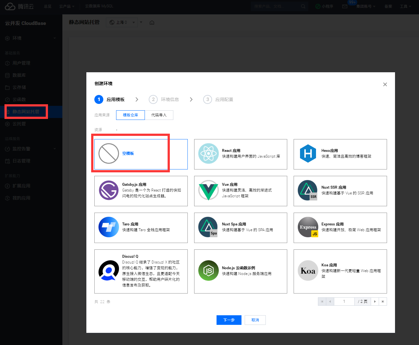
Task: Click the 云函数 sidebar icon
Action: [7, 99]
